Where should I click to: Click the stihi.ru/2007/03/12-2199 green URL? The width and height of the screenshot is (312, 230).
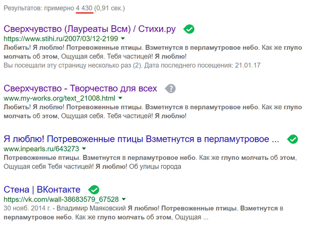pyautogui.click(x=60, y=38)
